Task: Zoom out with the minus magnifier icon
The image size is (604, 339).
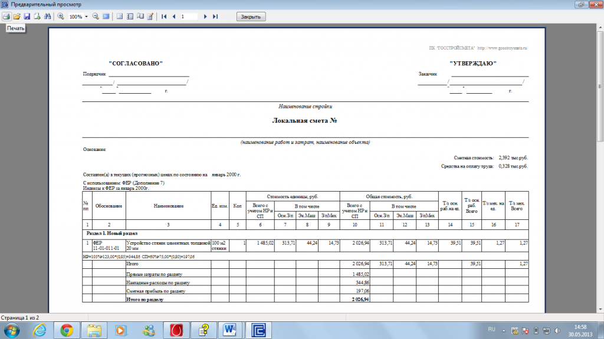Action: pyautogui.click(x=96, y=17)
